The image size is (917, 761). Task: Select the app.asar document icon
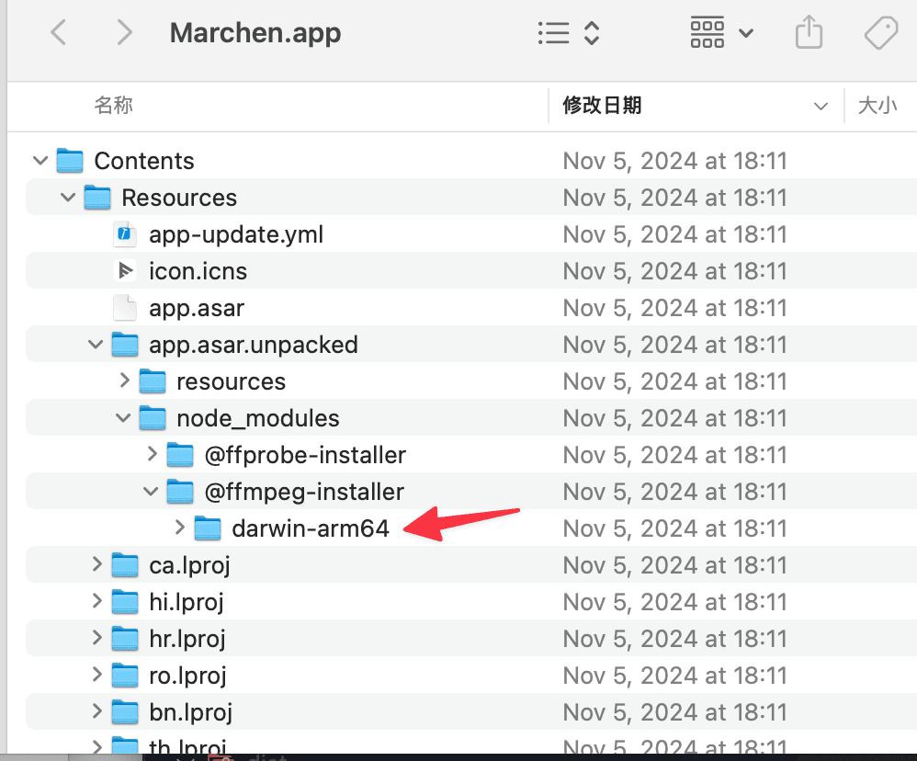[x=124, y=308]
